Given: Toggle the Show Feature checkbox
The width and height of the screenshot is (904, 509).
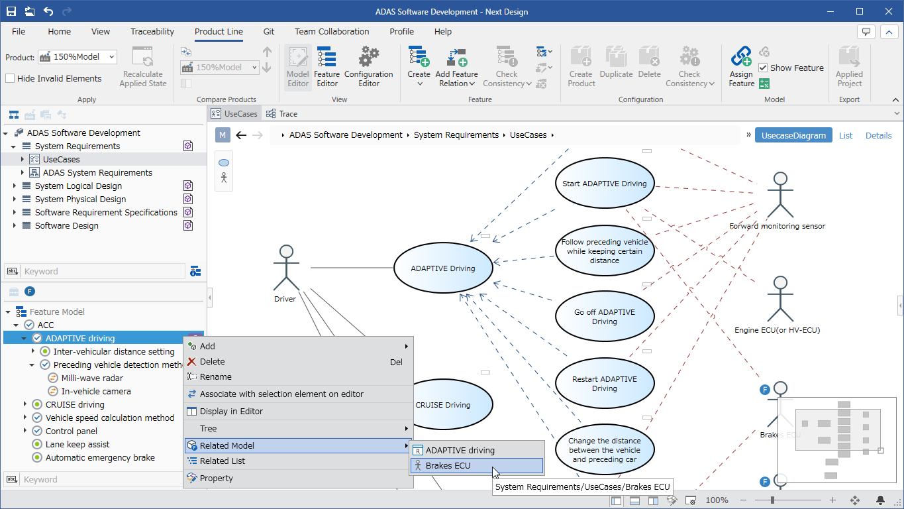Looking at the screenshot, I should pos(763,68).
